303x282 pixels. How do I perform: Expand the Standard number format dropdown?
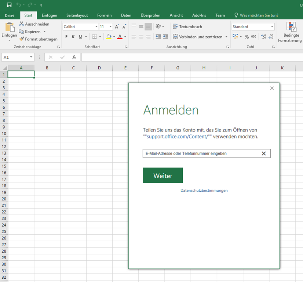pos(272,27)
